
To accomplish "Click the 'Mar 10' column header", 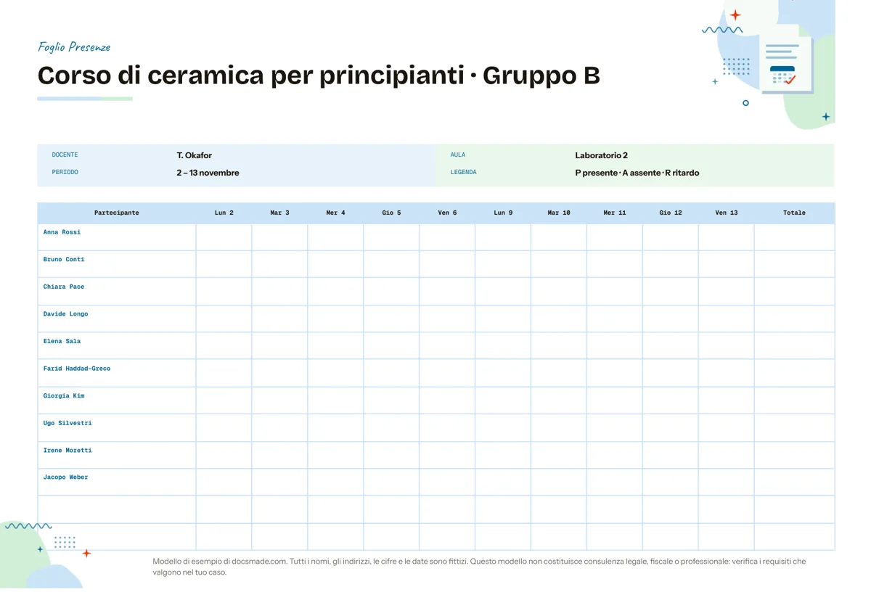I will 559,213.
